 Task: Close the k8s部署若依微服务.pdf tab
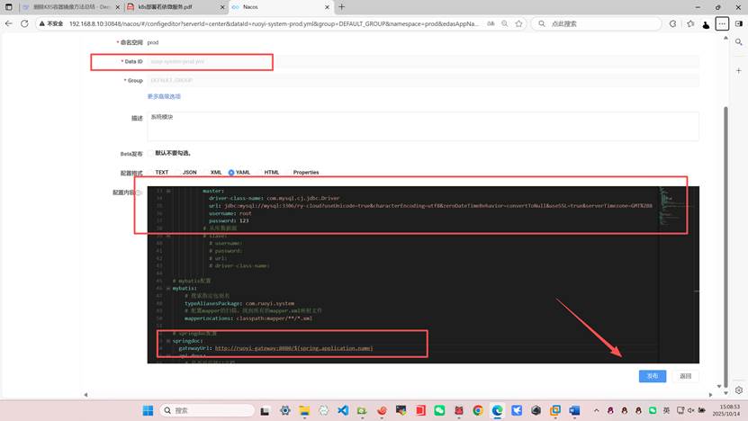222,7
